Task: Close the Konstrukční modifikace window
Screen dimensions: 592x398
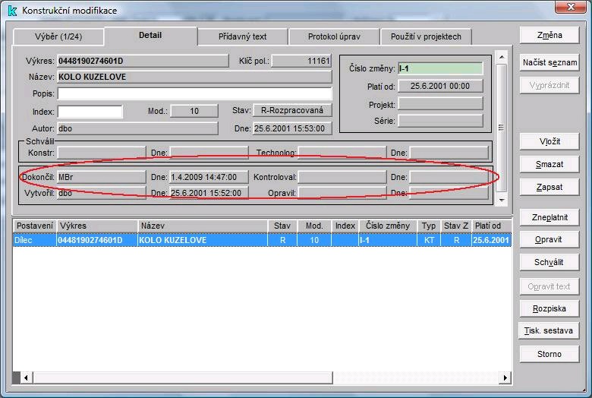Action: pos(571,7)
